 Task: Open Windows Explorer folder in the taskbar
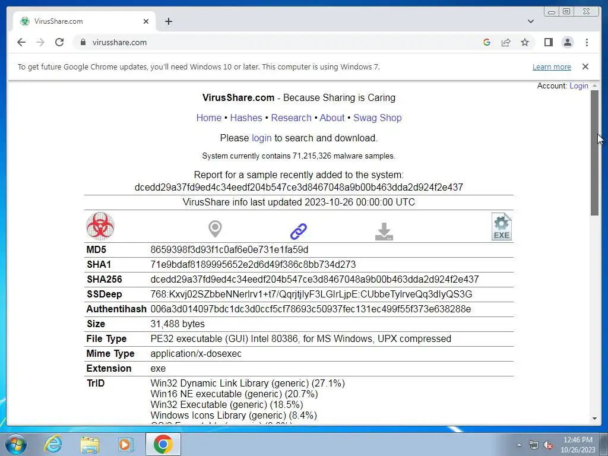coord(90,444)
